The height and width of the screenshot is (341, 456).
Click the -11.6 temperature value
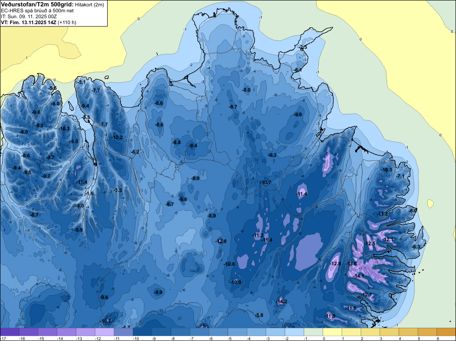pyautogui.click(x=351, y=308)
